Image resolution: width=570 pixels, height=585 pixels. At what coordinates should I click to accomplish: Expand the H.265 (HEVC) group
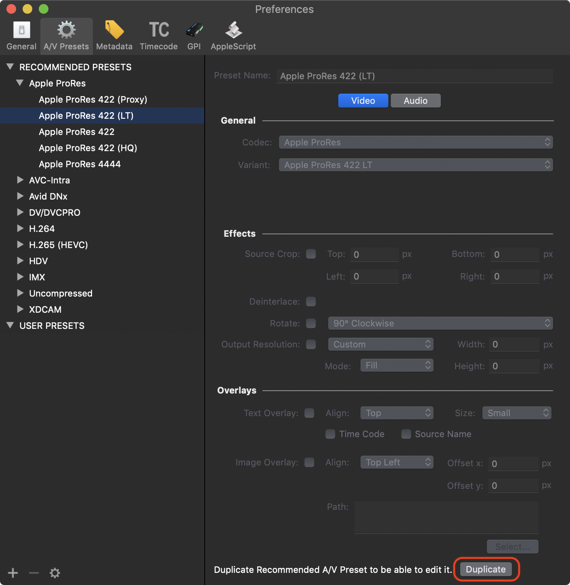[20, 244]
